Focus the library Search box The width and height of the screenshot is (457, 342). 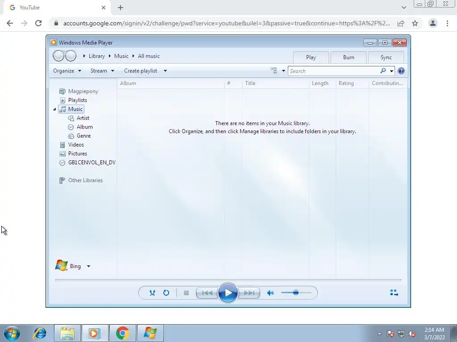pos(334,71)
